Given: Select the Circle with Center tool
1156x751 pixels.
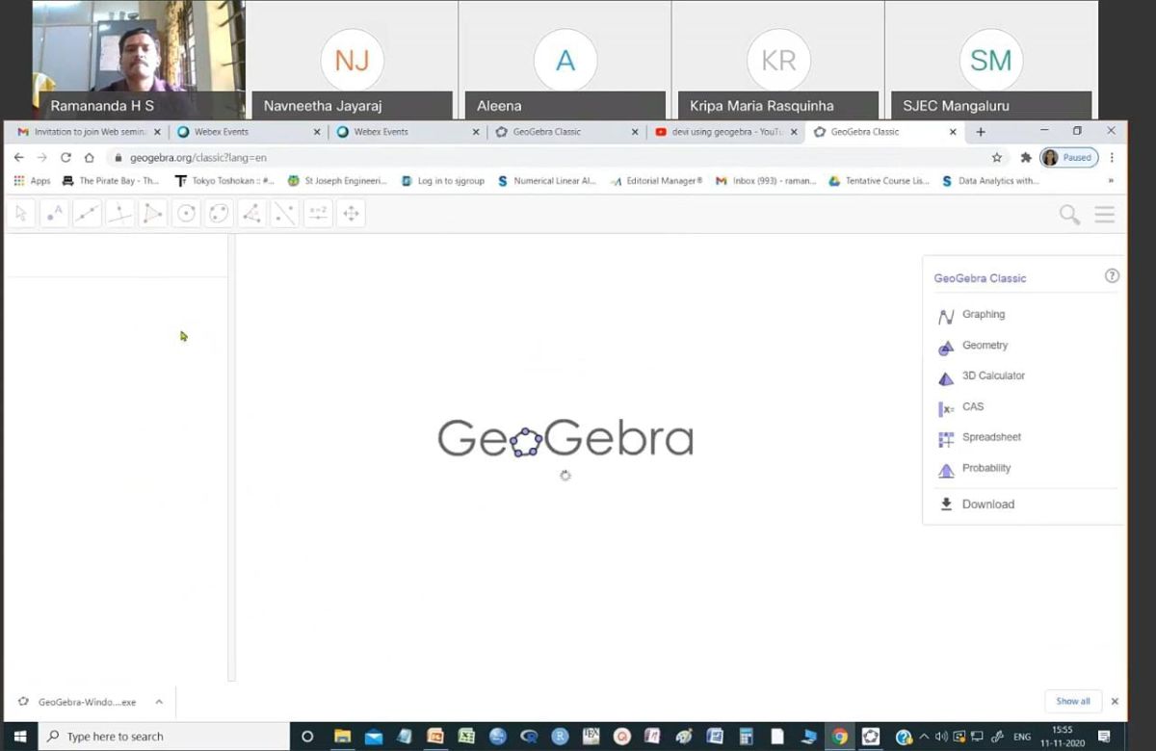Looking at the screenshot, I should pos(186,214).
